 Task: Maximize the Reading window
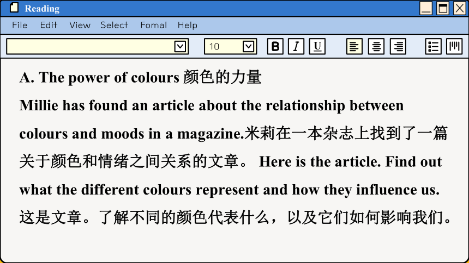443,8
